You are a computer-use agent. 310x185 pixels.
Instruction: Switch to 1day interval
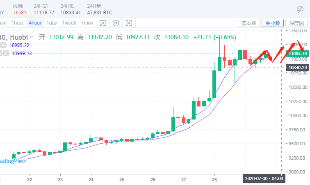point(52,23)
